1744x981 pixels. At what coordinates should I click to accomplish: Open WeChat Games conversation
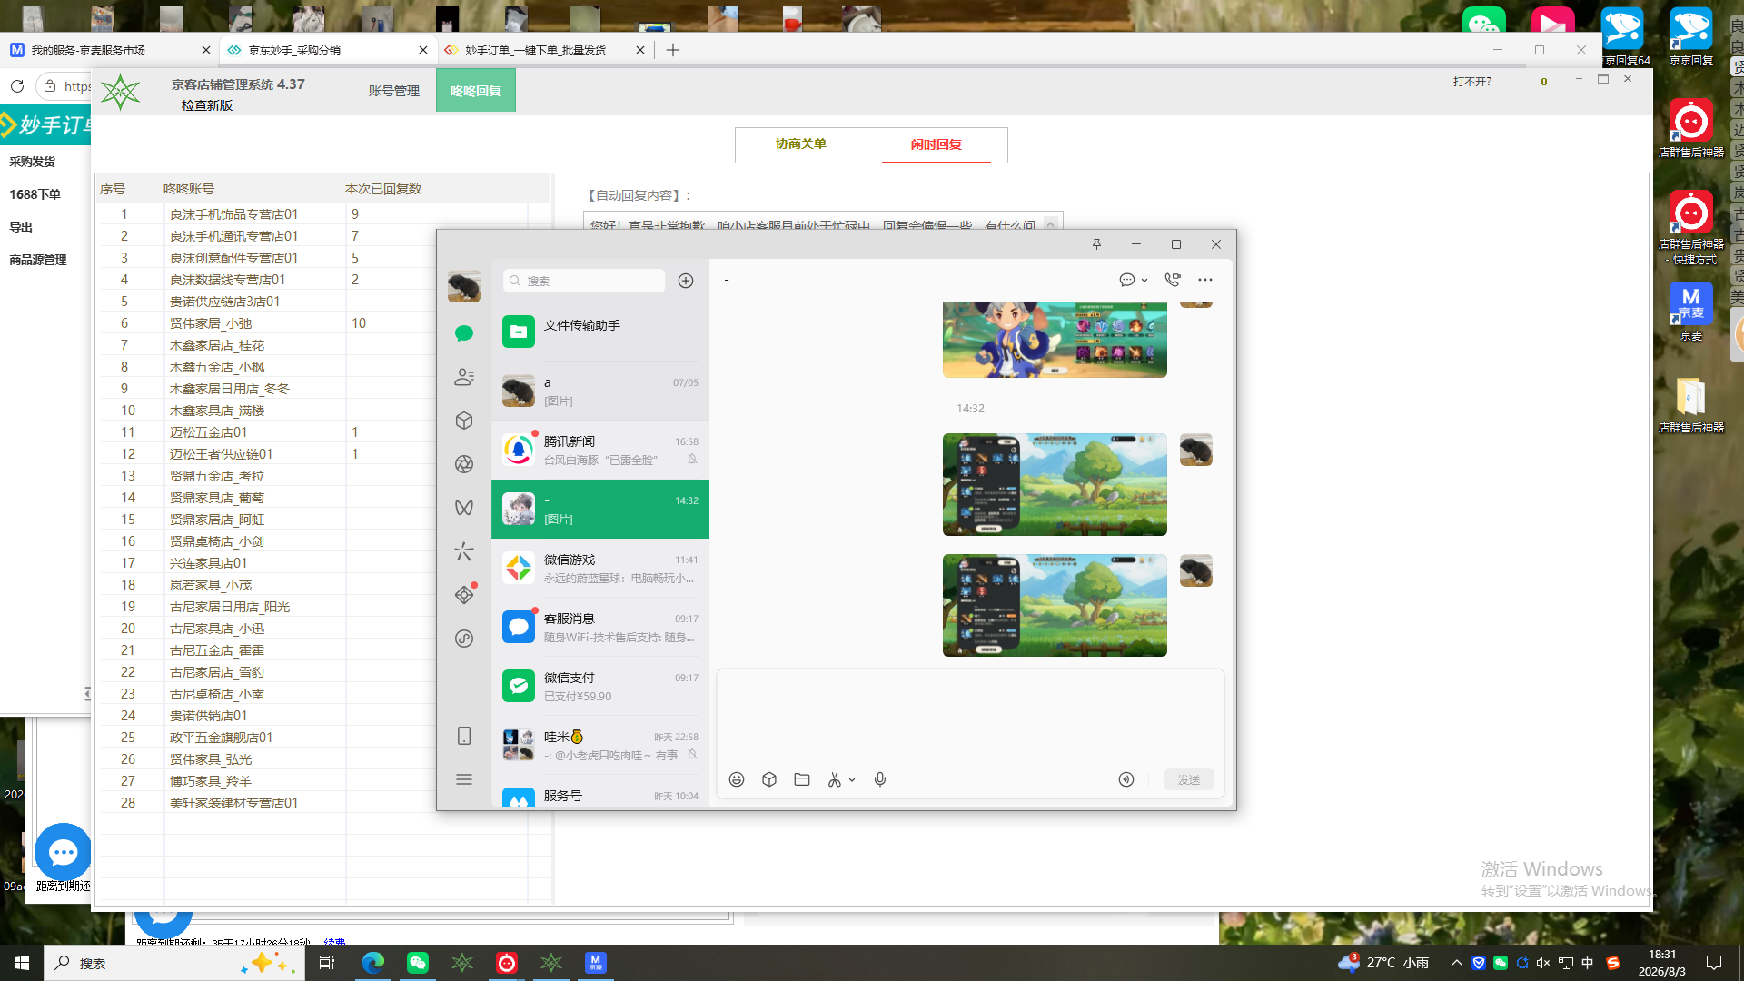tap(600, 568)
